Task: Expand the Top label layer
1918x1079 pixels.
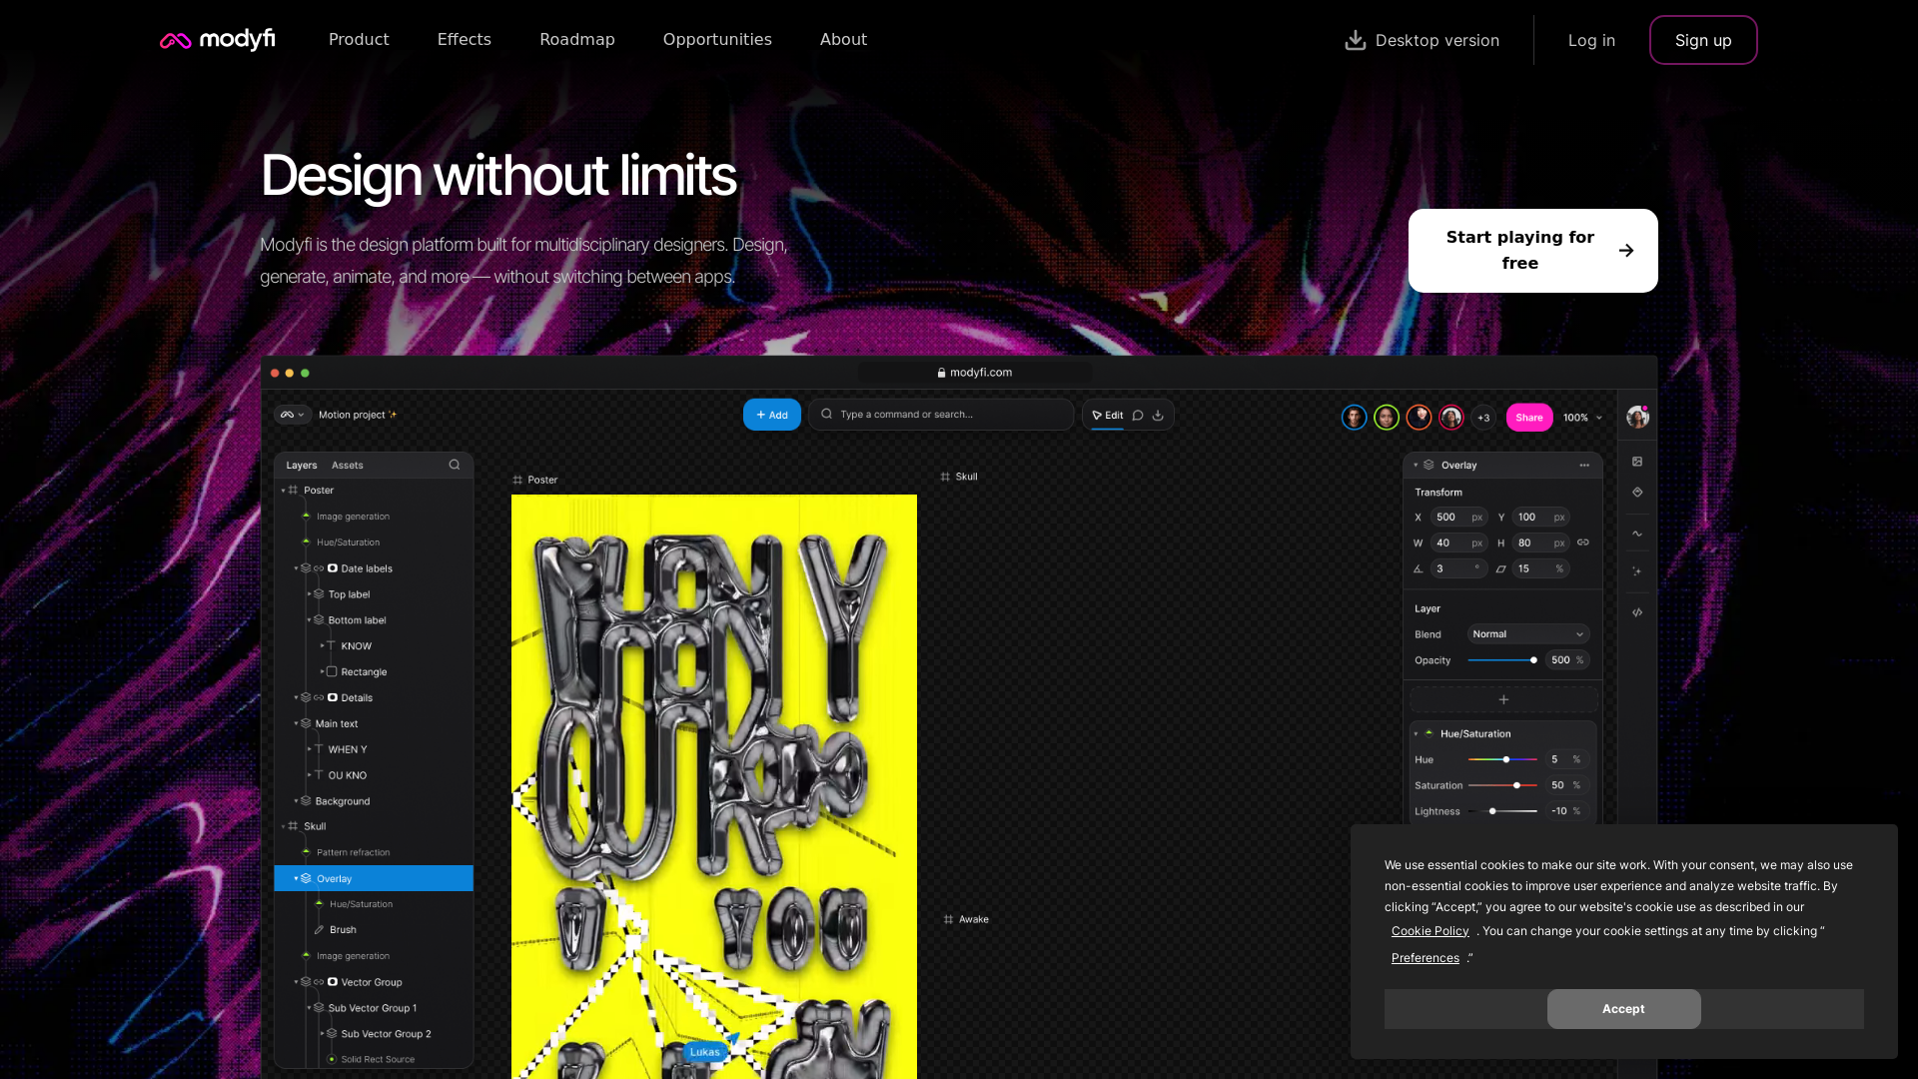Action: point(309,594)
